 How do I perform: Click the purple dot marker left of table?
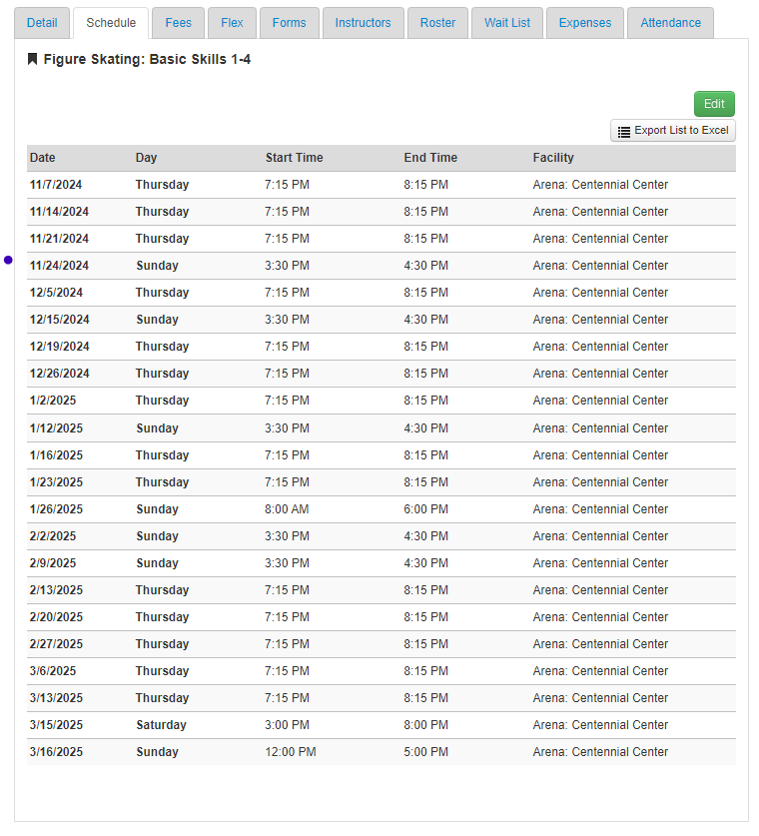[x=8, y=260]
